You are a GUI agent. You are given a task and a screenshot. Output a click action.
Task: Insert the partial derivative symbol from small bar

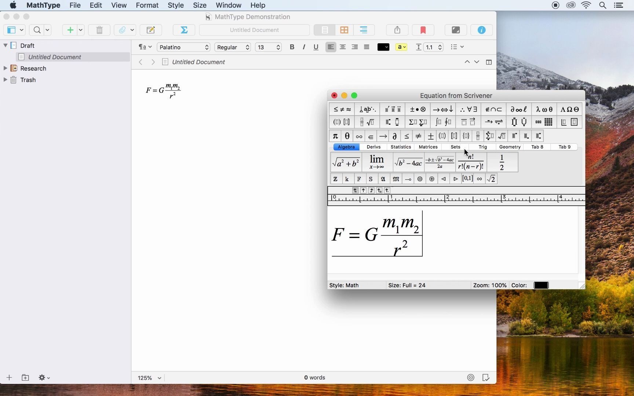pyautogui.click(x=394, y=136)
